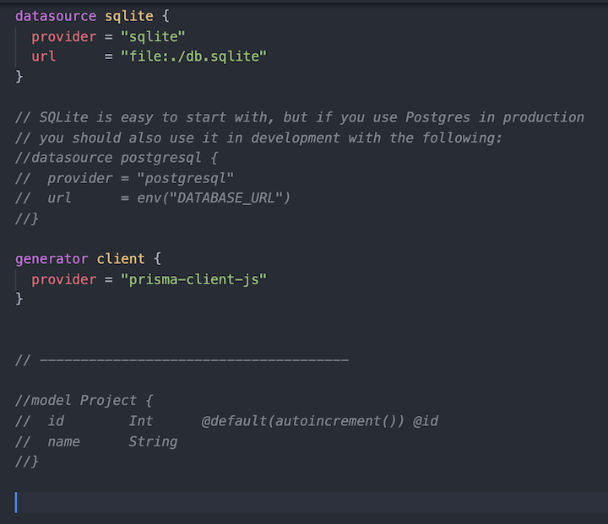
Task: Click the 'url' property in sqlite datasource
Action: [x=43, y=57]
